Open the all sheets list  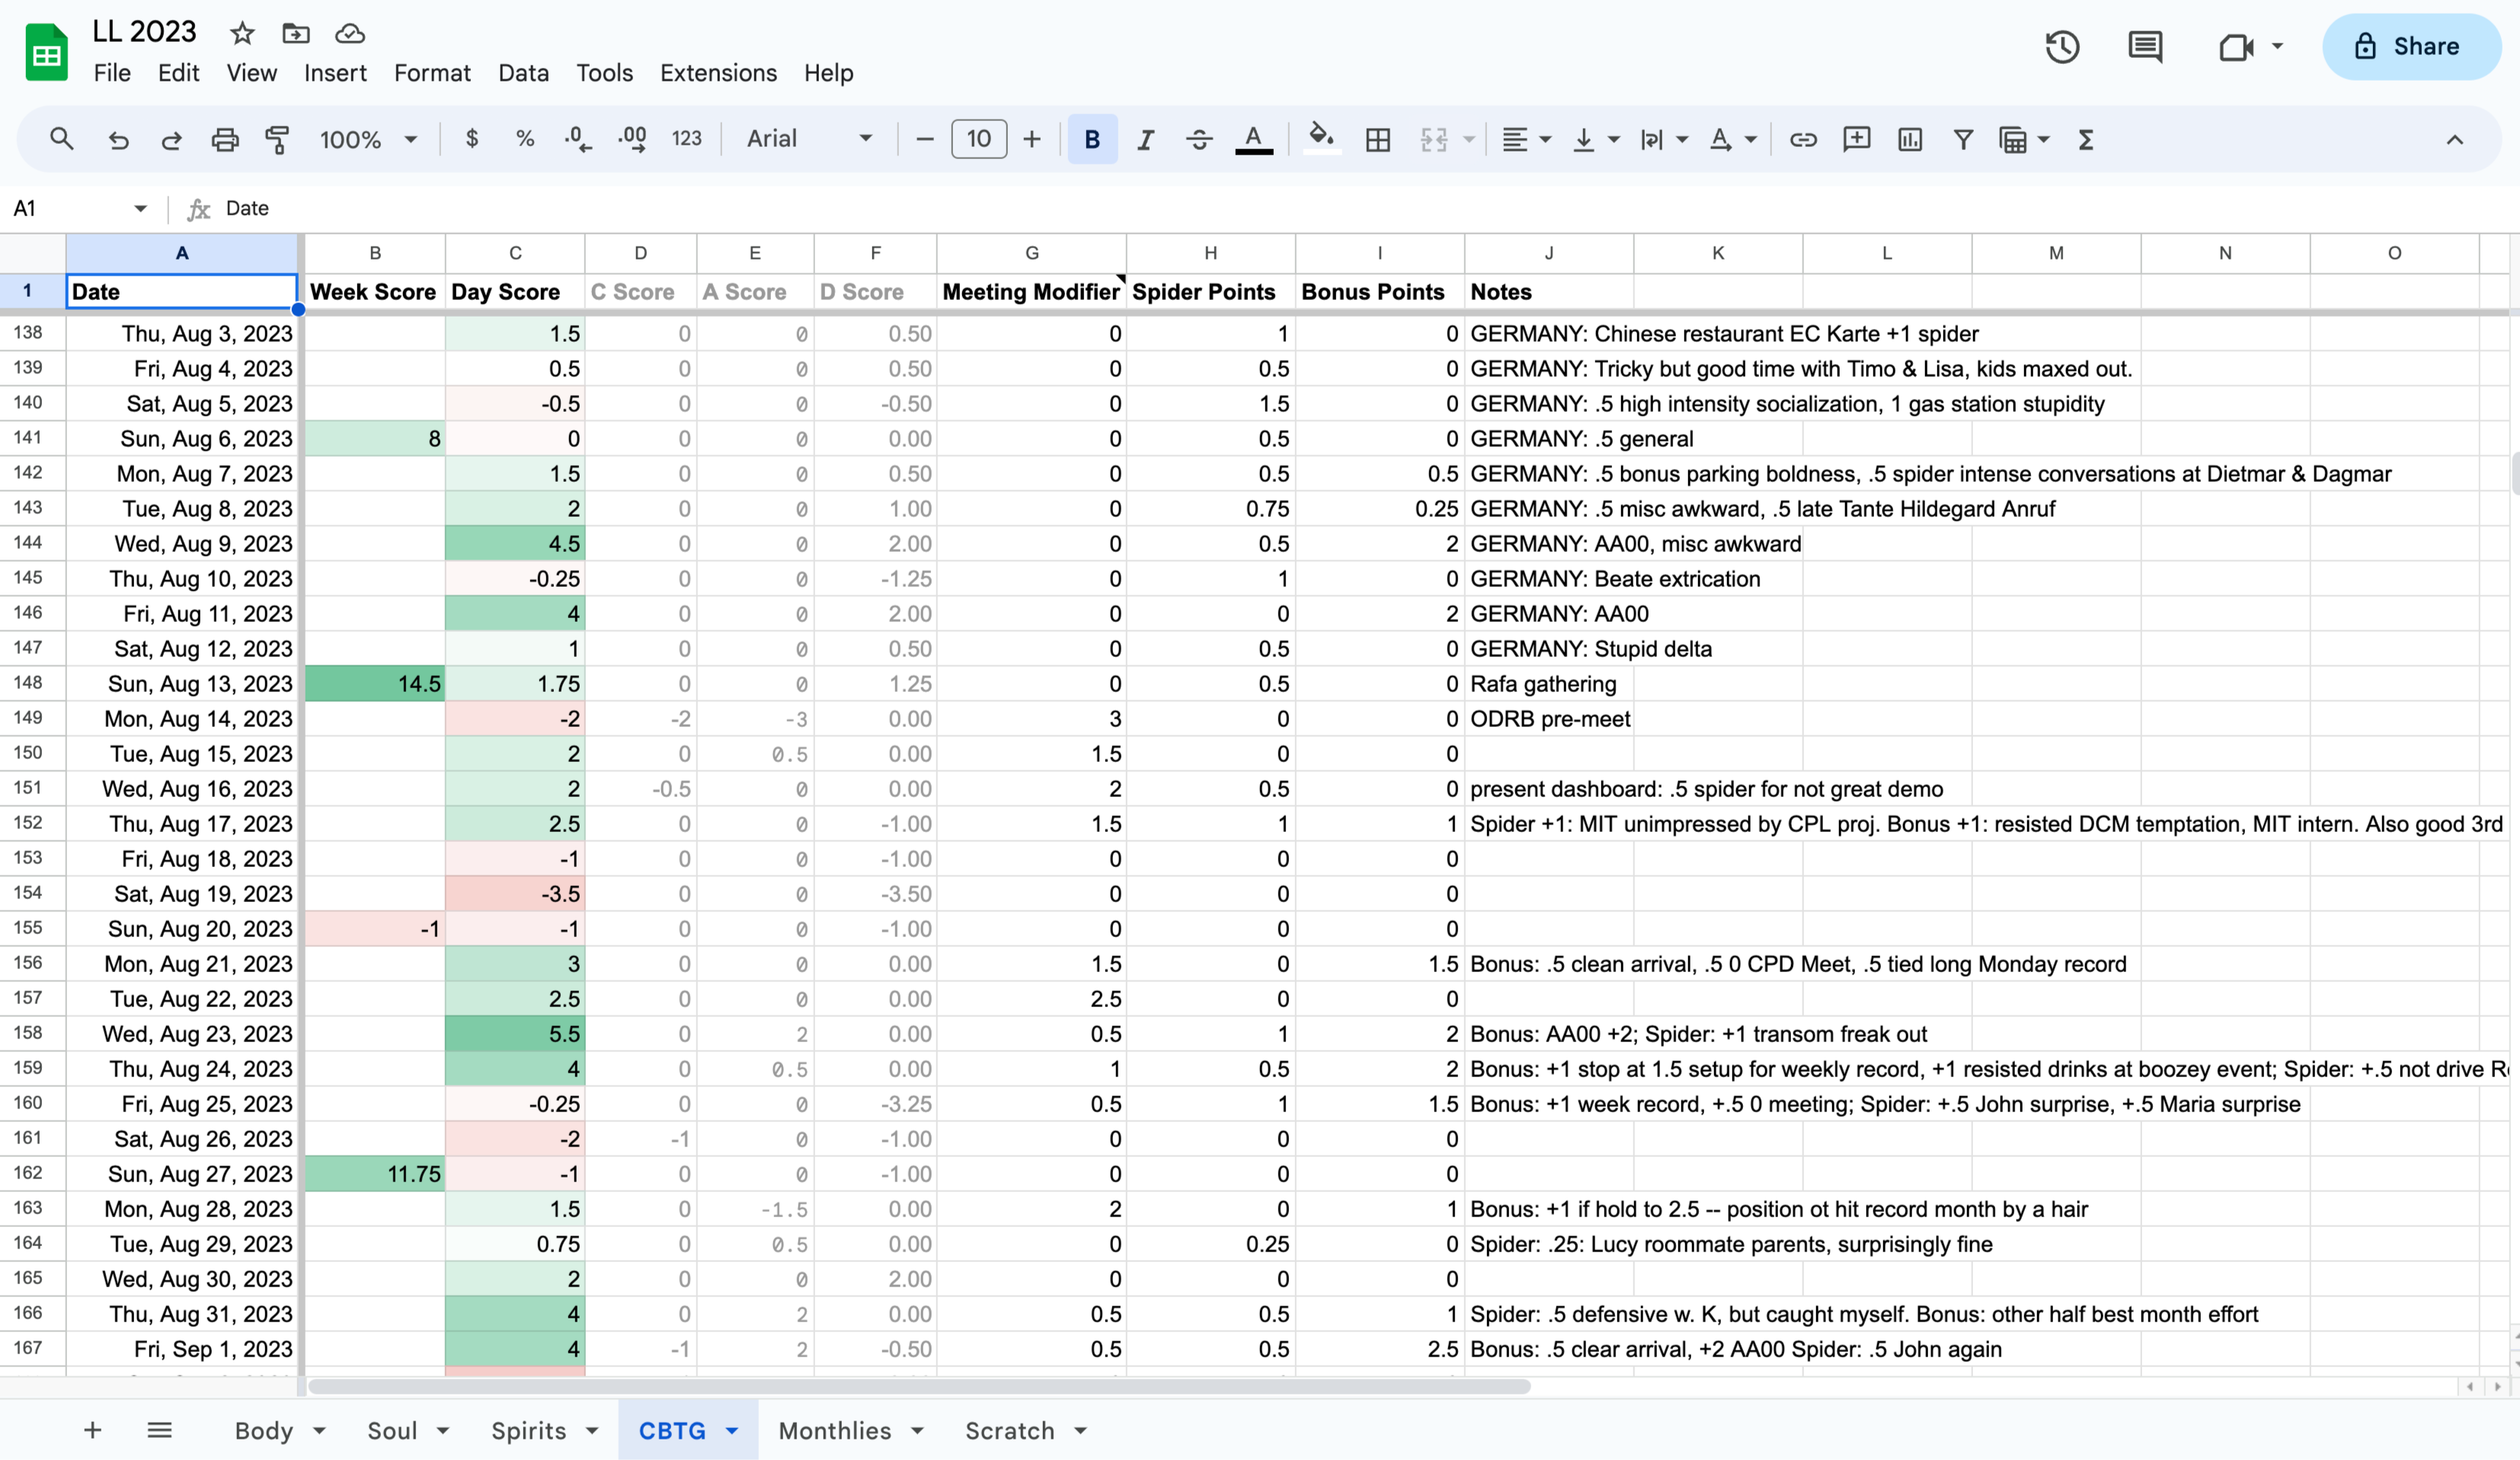(159, 1430)
